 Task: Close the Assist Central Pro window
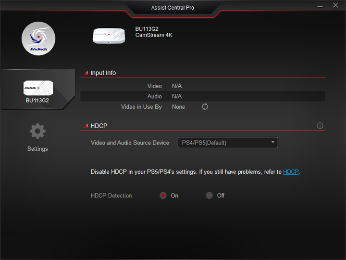(335, 6)
